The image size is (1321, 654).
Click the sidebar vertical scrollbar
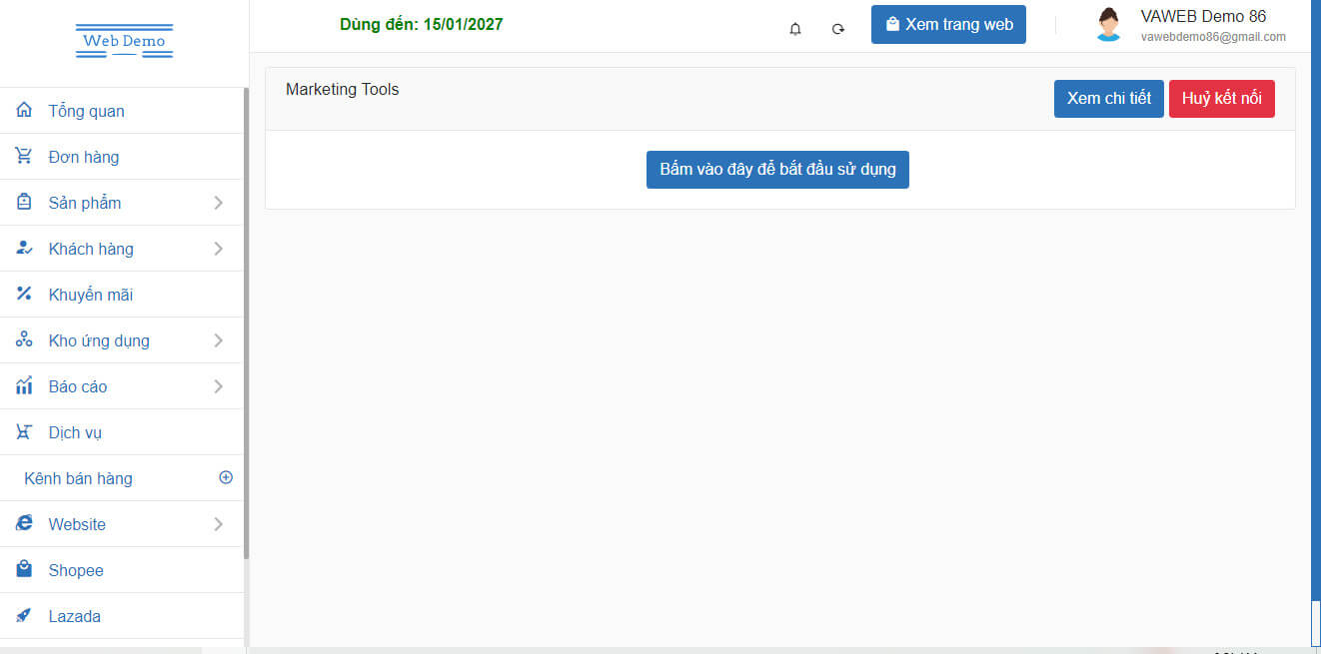click(x=247, y=320)
